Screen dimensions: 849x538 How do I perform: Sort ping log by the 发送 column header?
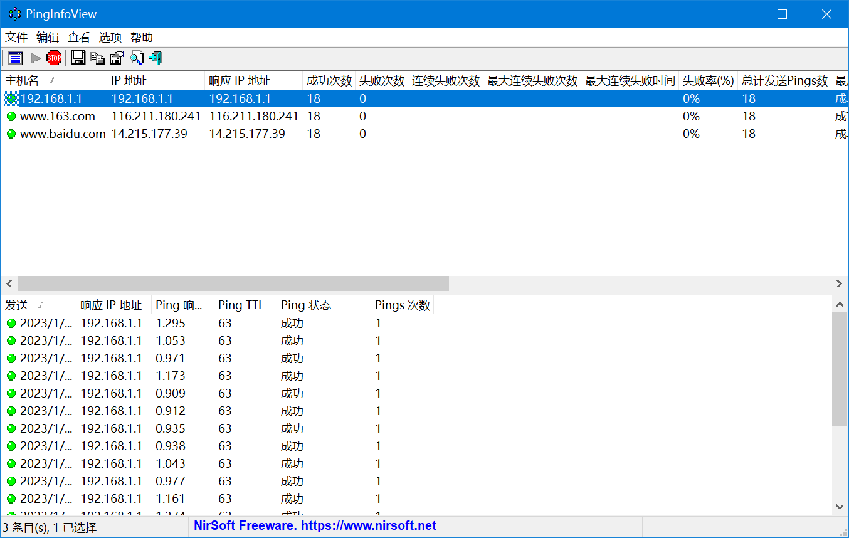39,305
